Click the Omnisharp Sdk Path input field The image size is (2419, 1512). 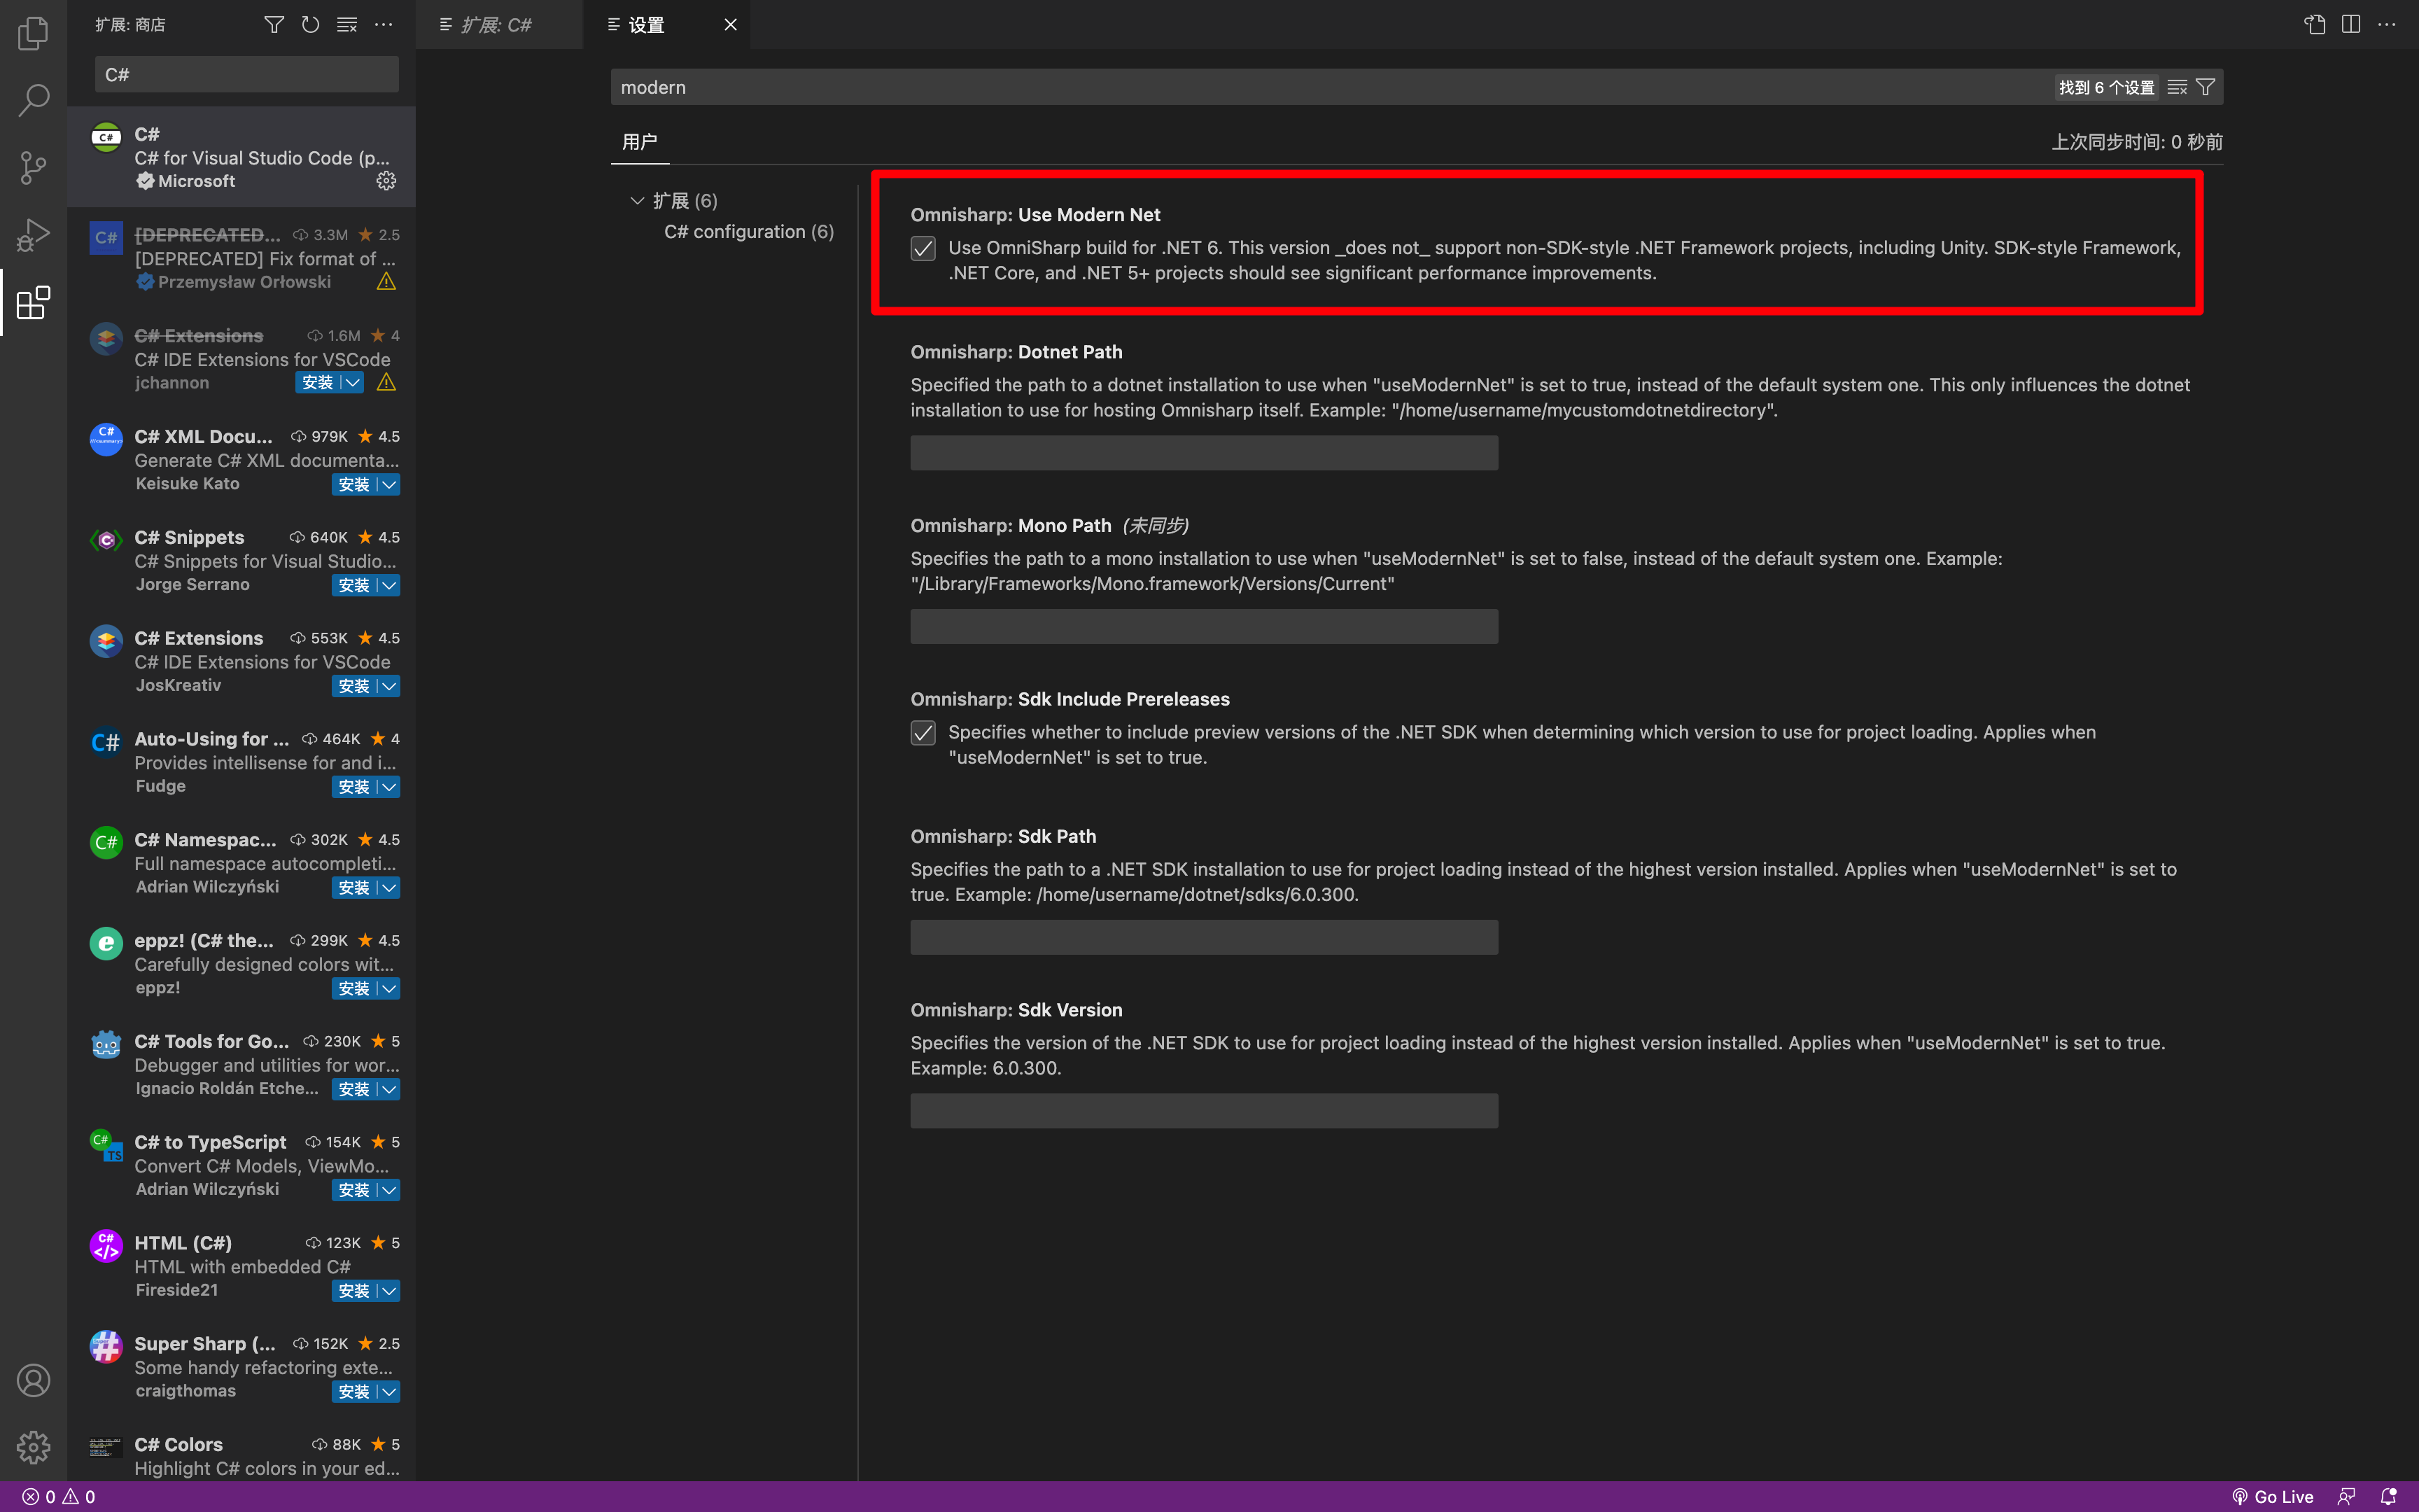1203,937
